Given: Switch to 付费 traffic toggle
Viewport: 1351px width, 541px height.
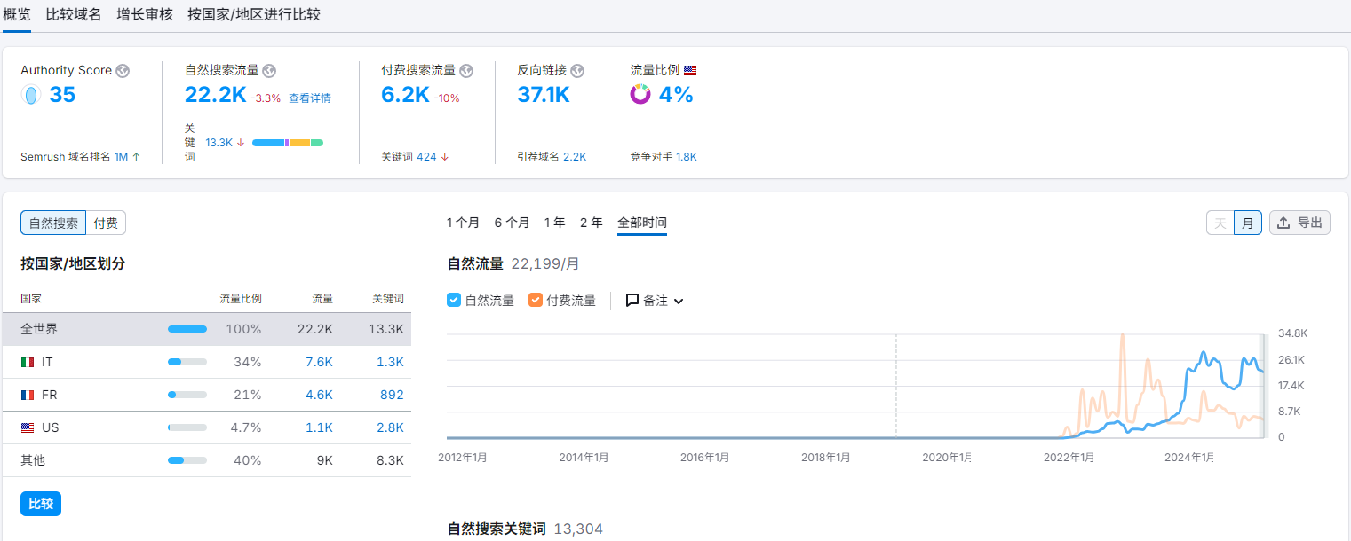Looking at the screenshot, I should [x=106, y=223].
